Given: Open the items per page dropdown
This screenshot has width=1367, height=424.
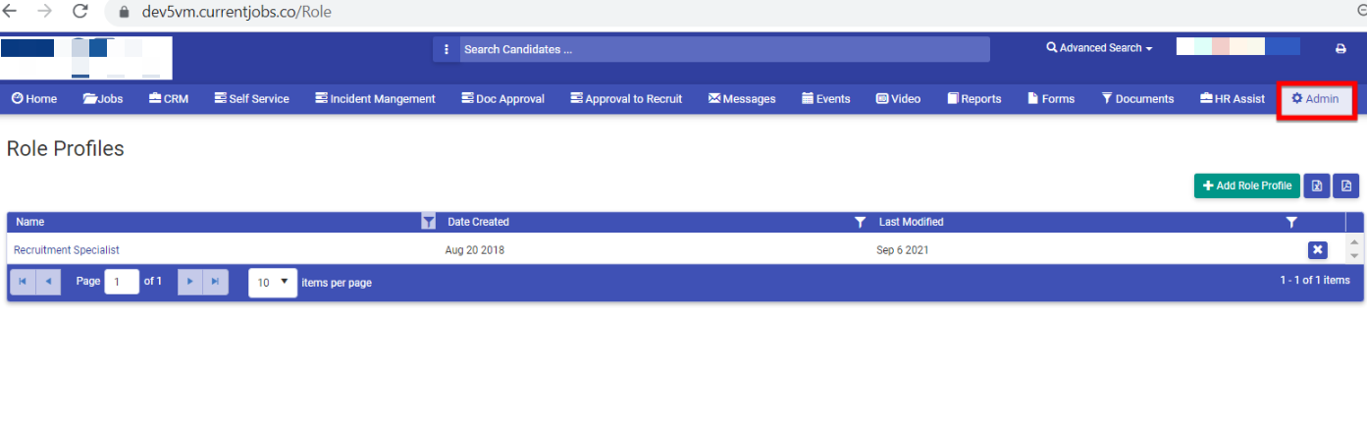Looking at the screenshot, I should coord(273,282).
